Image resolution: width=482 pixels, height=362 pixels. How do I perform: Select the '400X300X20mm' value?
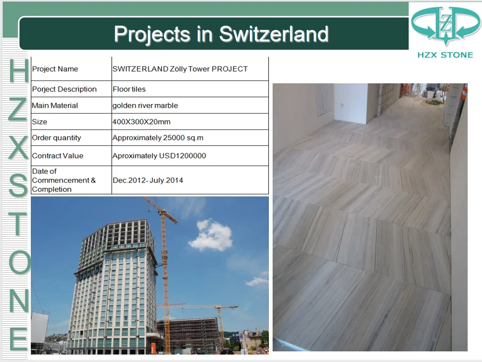tap(141, 122)
